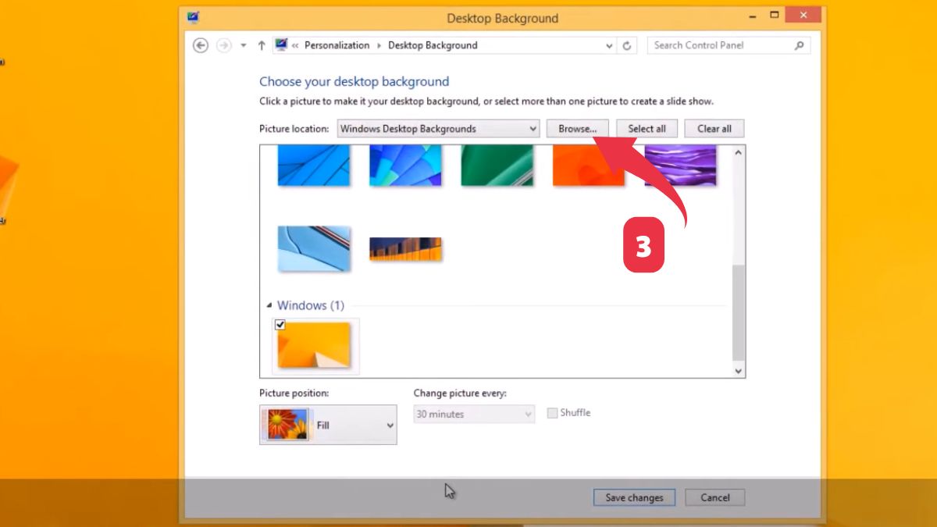Click the Forward navigation arrow

pos(223,45)
